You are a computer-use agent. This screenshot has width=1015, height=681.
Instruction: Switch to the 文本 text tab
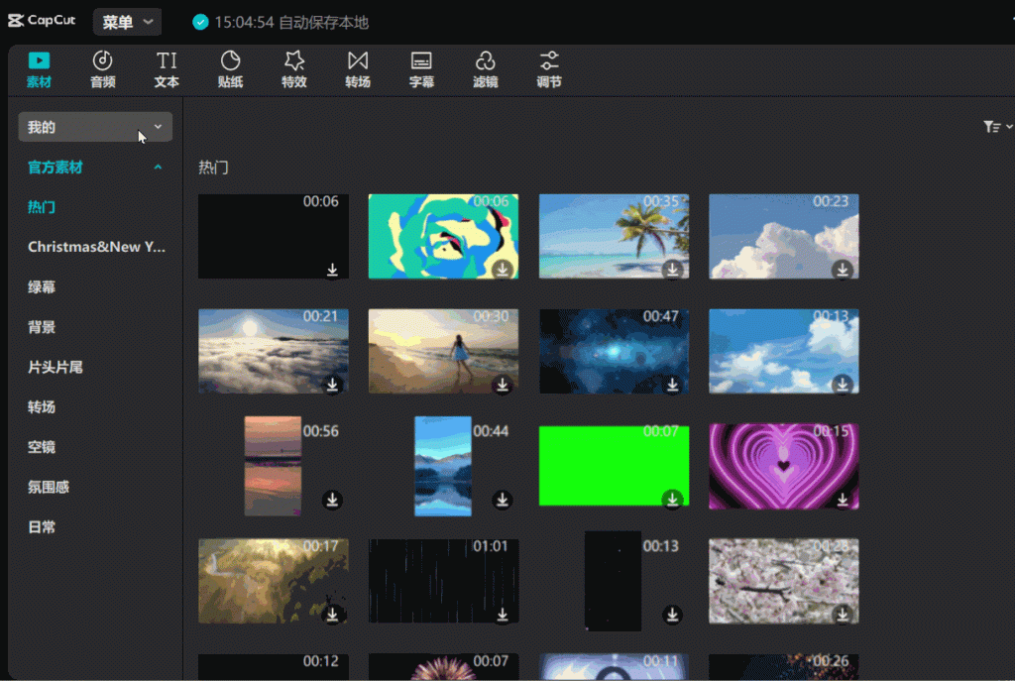click(167, 69)
